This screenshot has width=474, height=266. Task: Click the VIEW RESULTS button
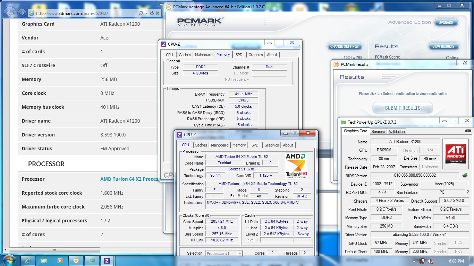[x=443, y=46]
